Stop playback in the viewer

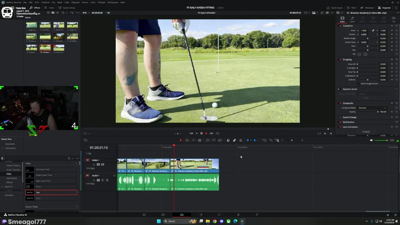[x=201, y=133]
